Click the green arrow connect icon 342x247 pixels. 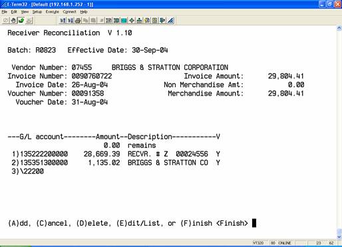pos(21,21)
